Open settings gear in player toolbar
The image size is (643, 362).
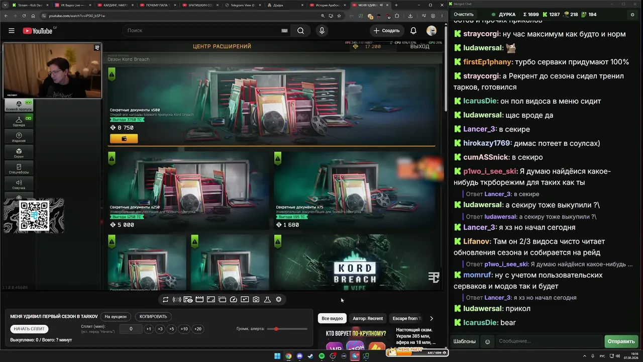coord(279,300)
